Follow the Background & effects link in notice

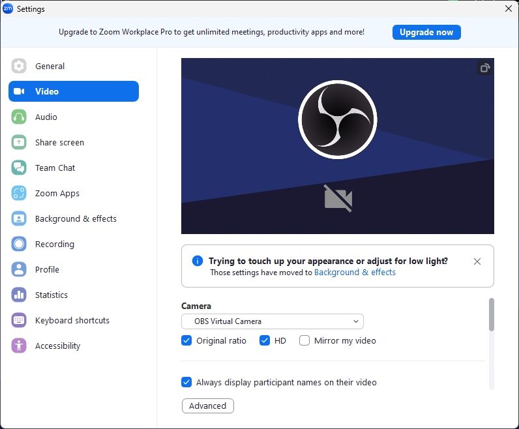[355, 273]
